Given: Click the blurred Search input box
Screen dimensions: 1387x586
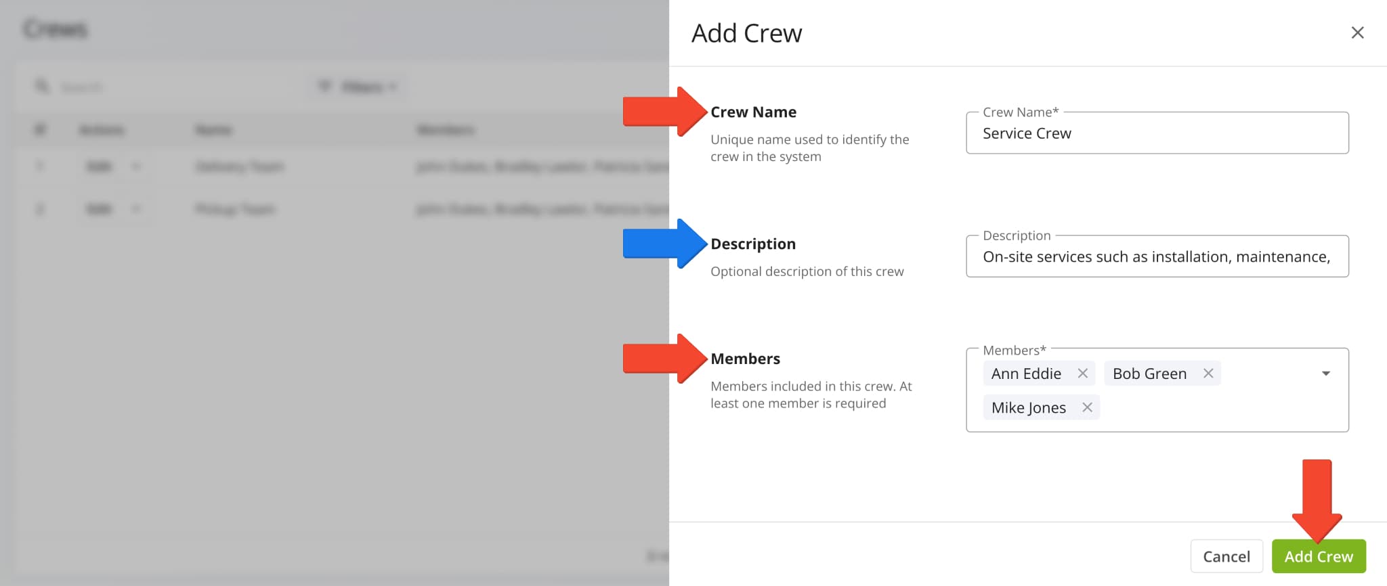Looking at the screenshot, I should 169,87.
